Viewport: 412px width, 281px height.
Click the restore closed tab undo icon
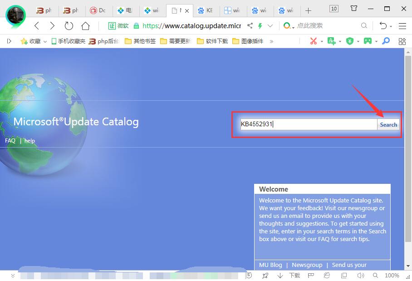pyautogui.click(x=383, y=26)
